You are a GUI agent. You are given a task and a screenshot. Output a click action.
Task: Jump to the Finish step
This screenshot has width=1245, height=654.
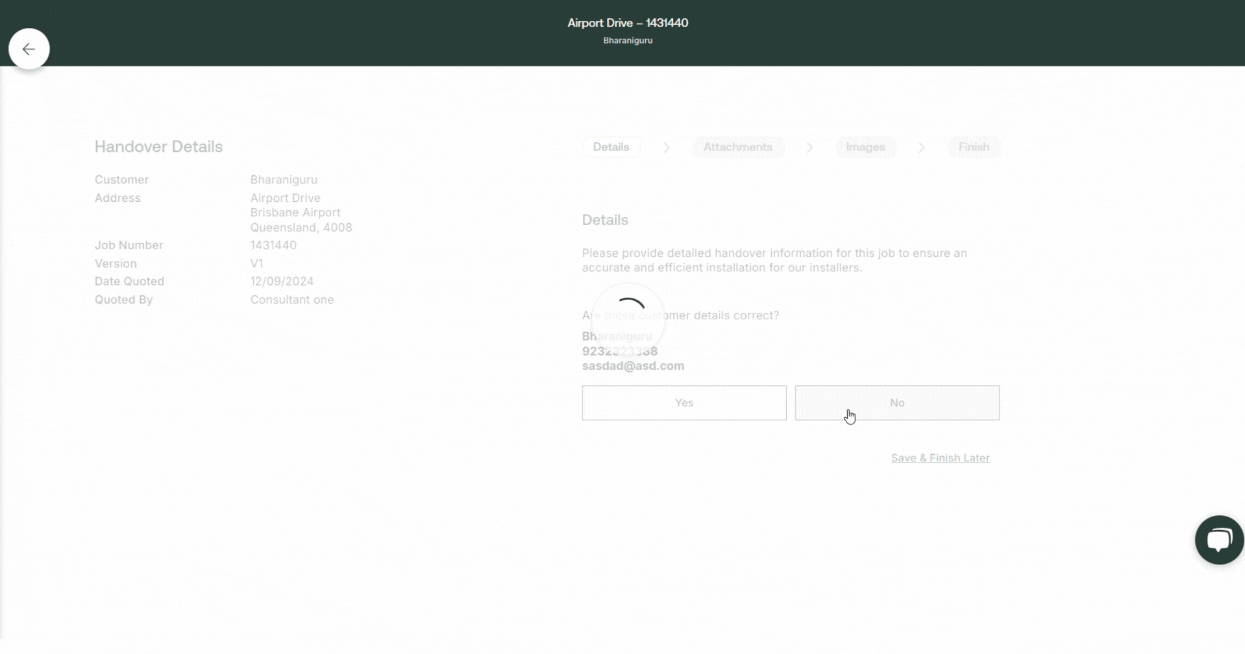click(974, 147)
